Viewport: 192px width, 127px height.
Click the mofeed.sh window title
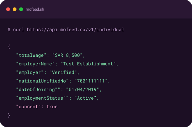tap(35, 9)
